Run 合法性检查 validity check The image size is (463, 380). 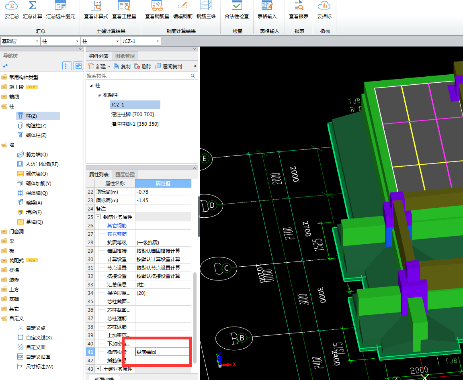[x=237, y=10]
